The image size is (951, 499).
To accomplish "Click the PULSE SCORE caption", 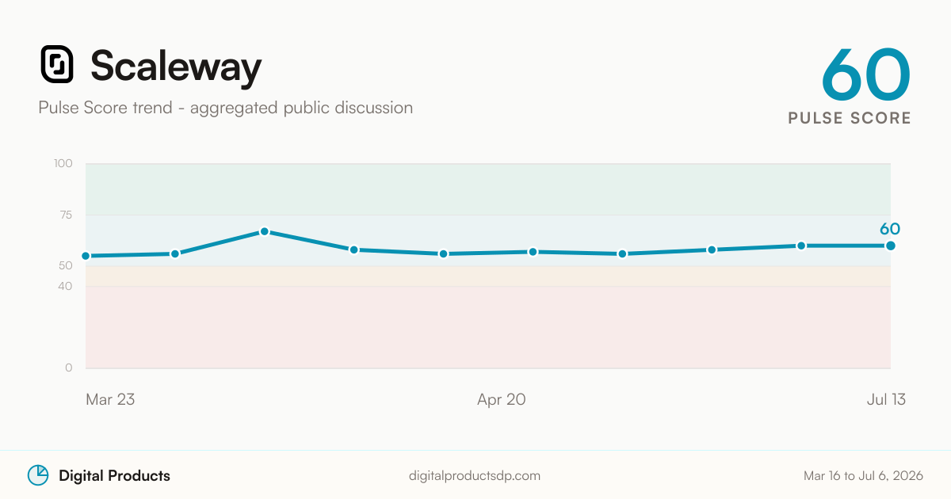I will pos(850,118).
